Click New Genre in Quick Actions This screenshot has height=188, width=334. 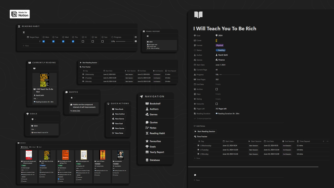click(118, 119)
